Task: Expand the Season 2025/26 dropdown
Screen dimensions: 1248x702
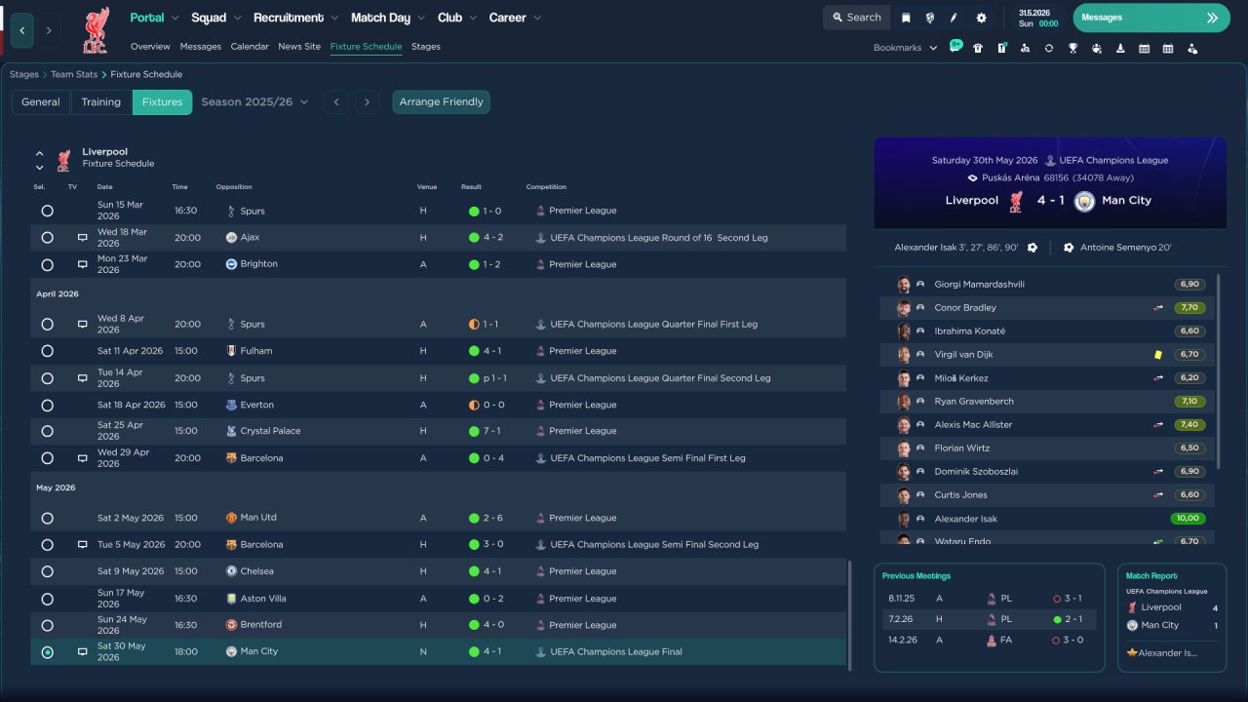Action: coord(254,101)
